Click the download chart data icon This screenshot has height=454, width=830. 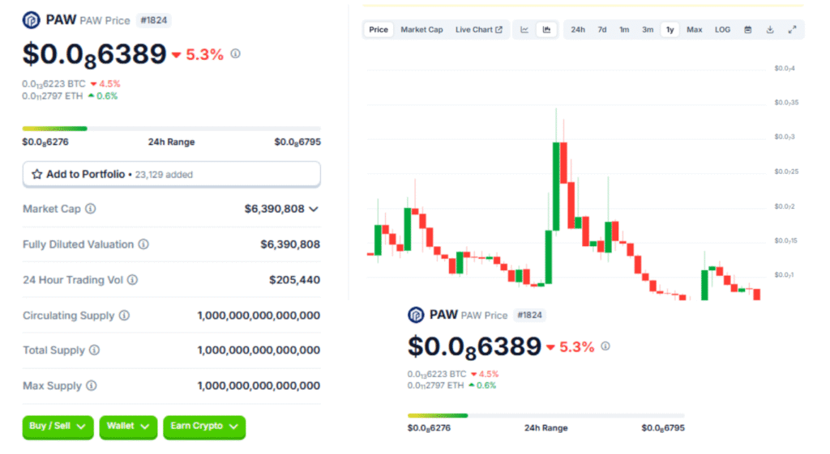pyautogui.click(x=770, y=30)
